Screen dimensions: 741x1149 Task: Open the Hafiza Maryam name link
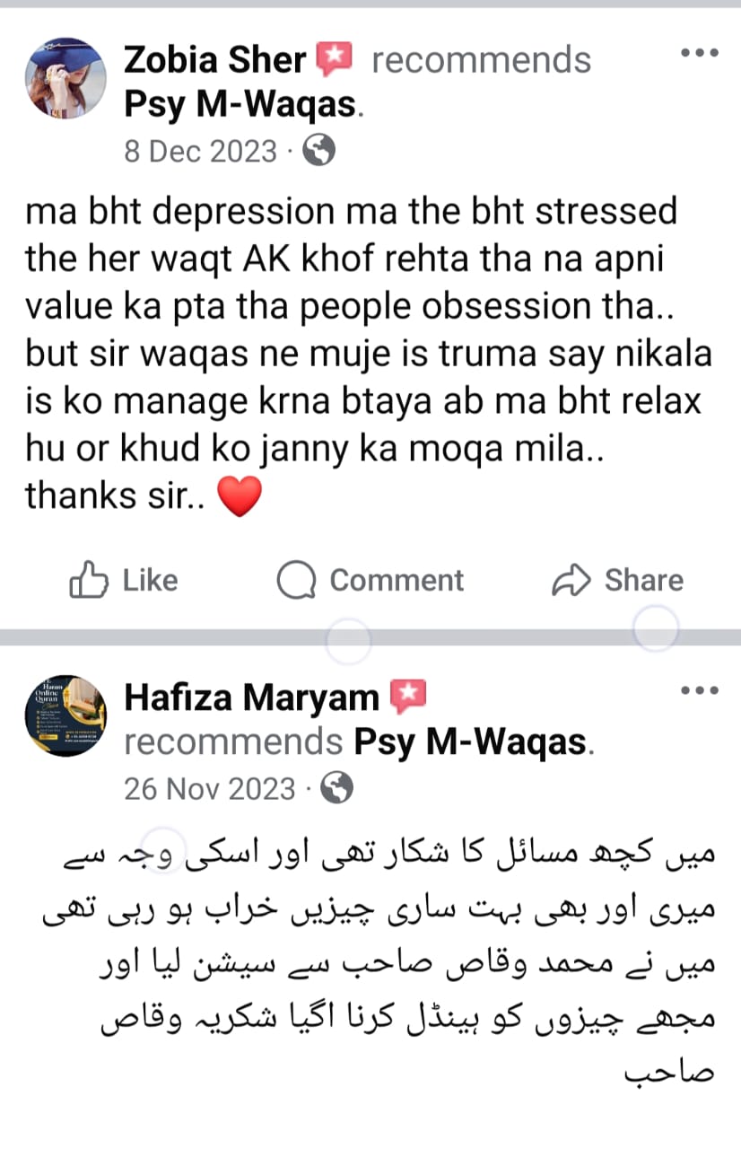(252, 697)
